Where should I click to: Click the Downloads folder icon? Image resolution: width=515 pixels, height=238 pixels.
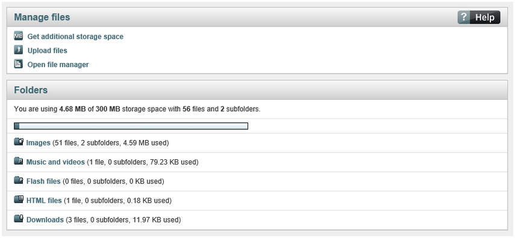point(19,218)
